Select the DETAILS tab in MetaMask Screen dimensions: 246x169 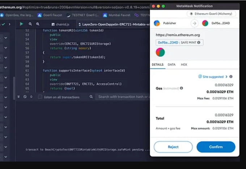pyautogui.click(x=157, y=65)
